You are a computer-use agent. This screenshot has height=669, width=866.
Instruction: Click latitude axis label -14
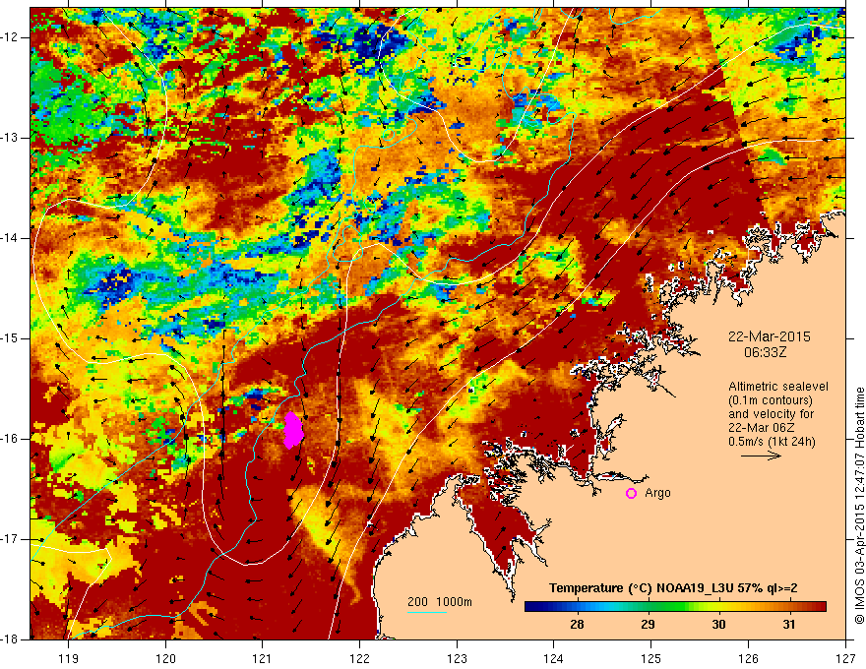(10, 238)
